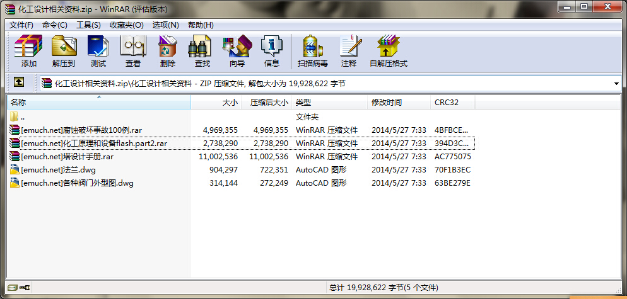Click the 信息 (Info) toolbar icon
627x299 pixels.
tap(272, 47)
